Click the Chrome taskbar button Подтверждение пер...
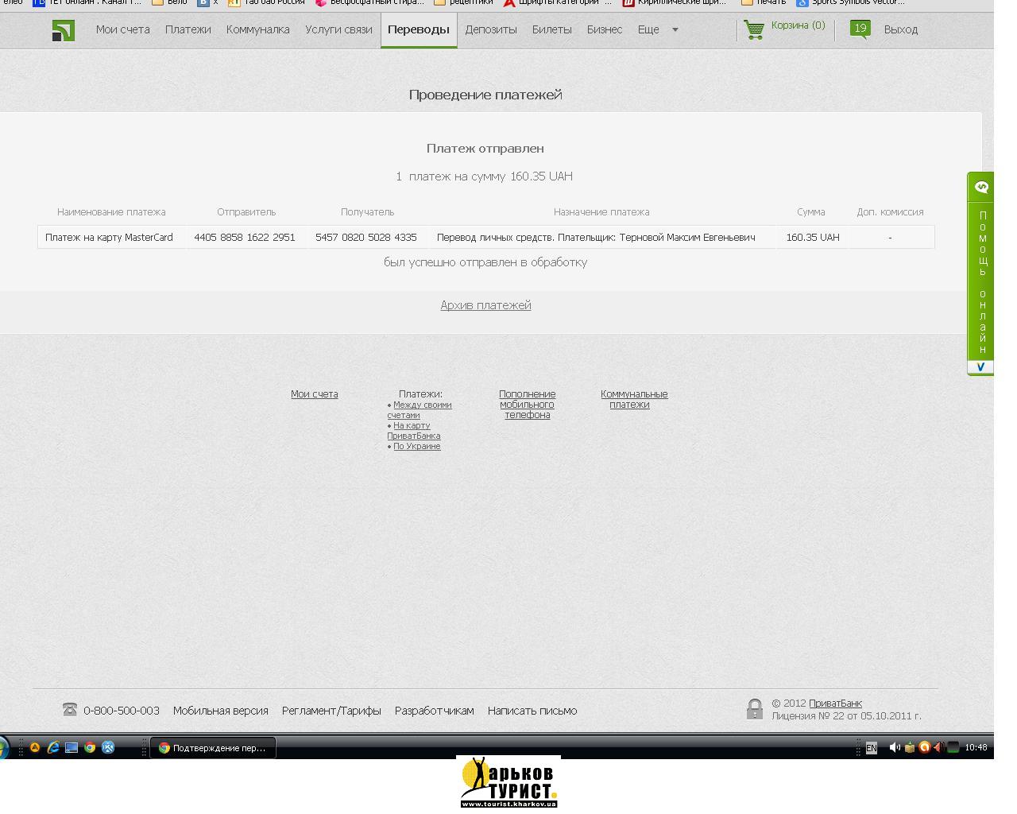This screenshot has height=814, width=1017. click(213, 748)
